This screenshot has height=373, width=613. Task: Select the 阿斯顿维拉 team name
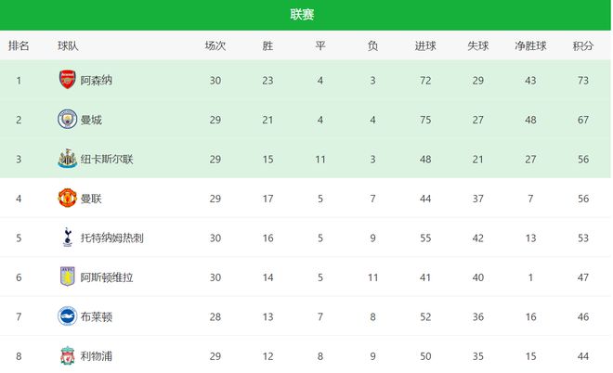pyautogui.click(x=107, y=277)
